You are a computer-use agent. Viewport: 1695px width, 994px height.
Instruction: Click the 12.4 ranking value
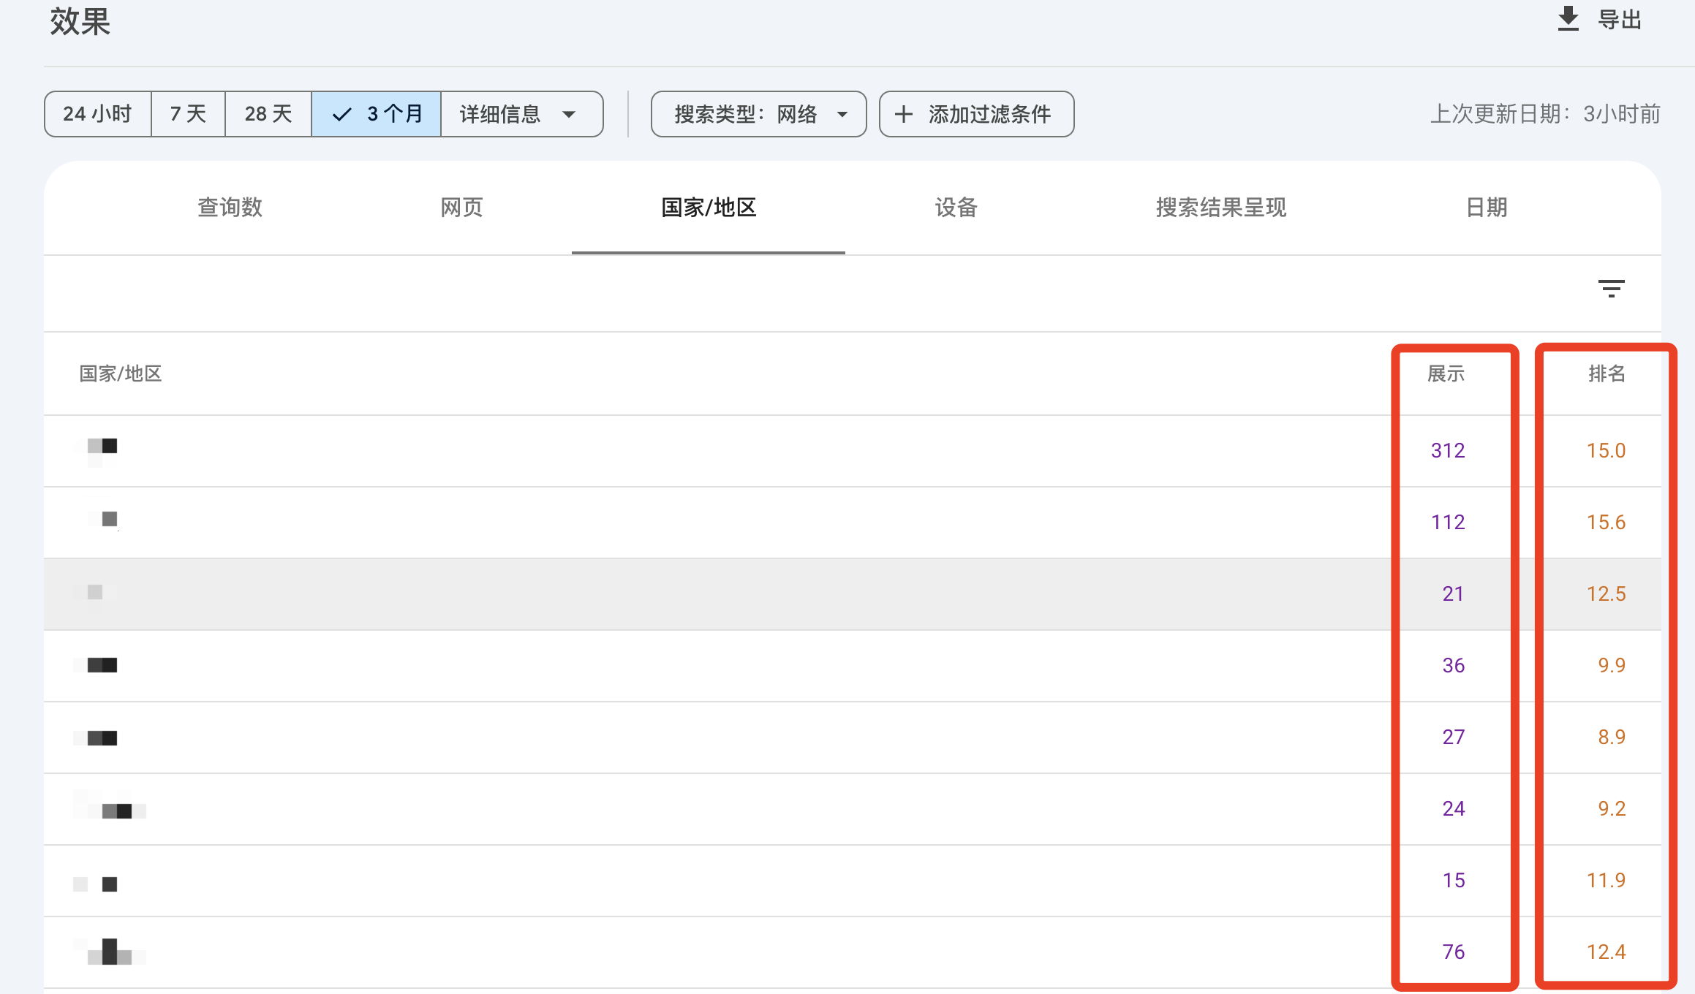click(x=1606, y=952)
